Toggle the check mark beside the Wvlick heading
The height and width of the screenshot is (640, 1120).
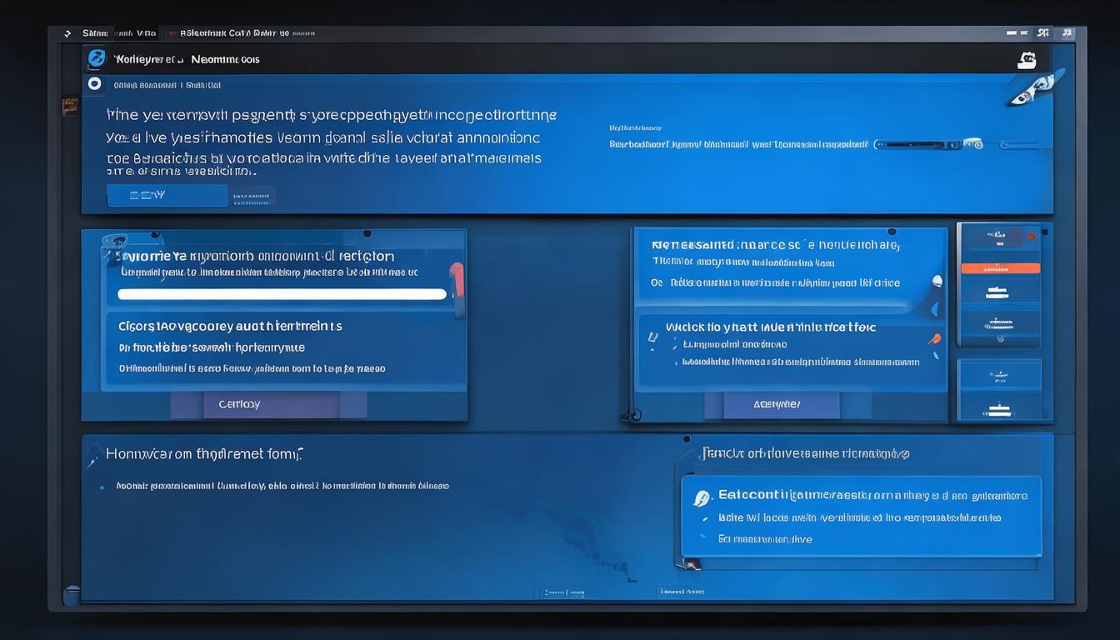[x=652, y=337]
